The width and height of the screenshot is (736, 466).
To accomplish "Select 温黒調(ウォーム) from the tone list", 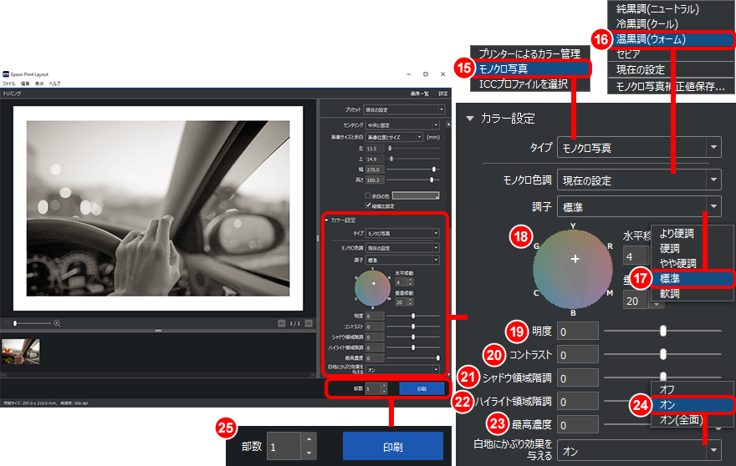I will tap(662, 39).
